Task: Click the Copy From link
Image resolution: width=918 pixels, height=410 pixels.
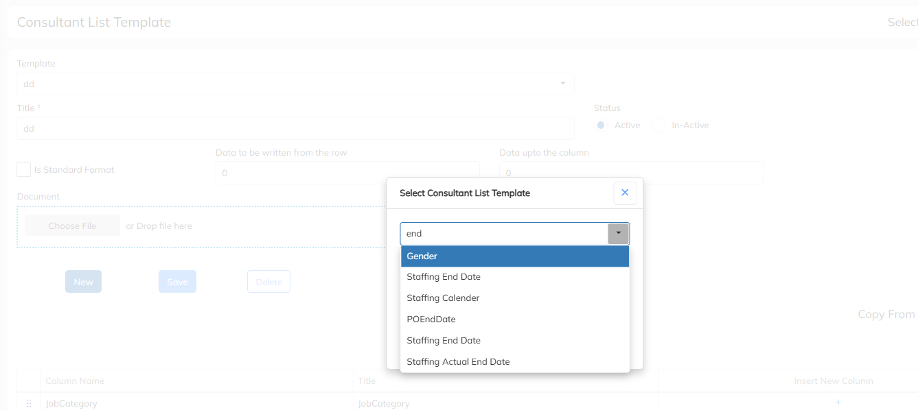Action: pos(886,315)
